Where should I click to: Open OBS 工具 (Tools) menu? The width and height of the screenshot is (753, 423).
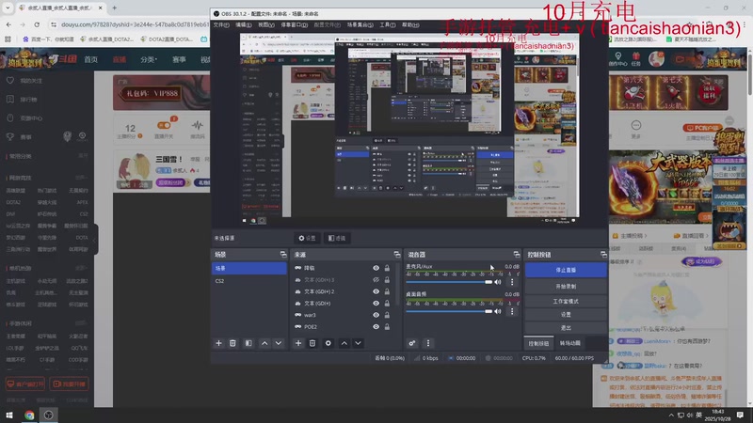pyautogui.click(x=388, y=25)
